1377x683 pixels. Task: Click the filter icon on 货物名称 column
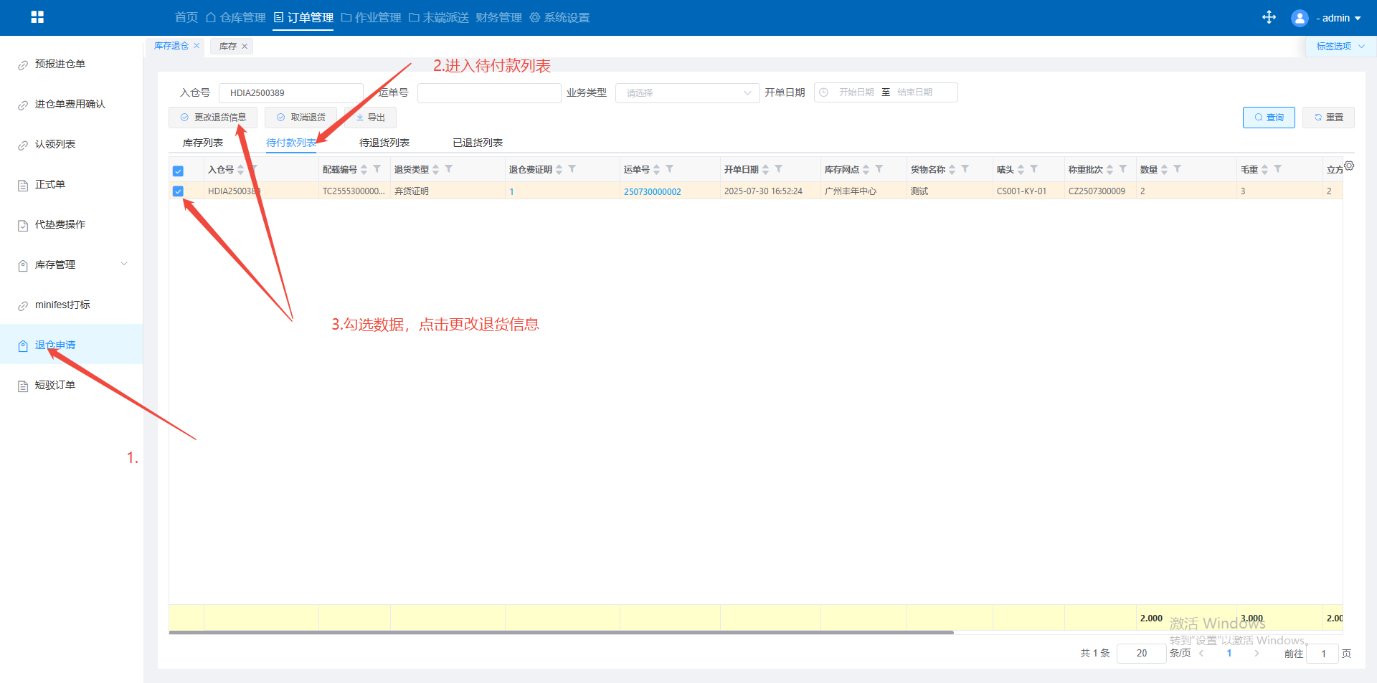965,169
